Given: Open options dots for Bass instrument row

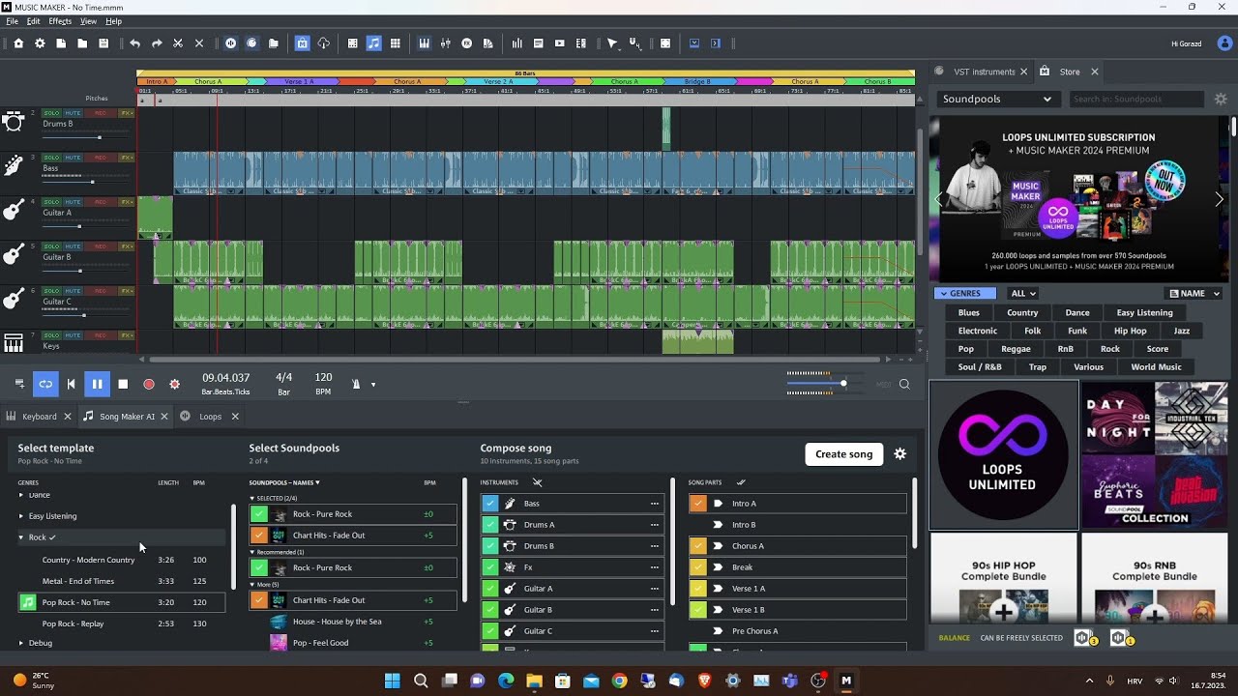Looking at the screenshot, I should tap(654, 504).
